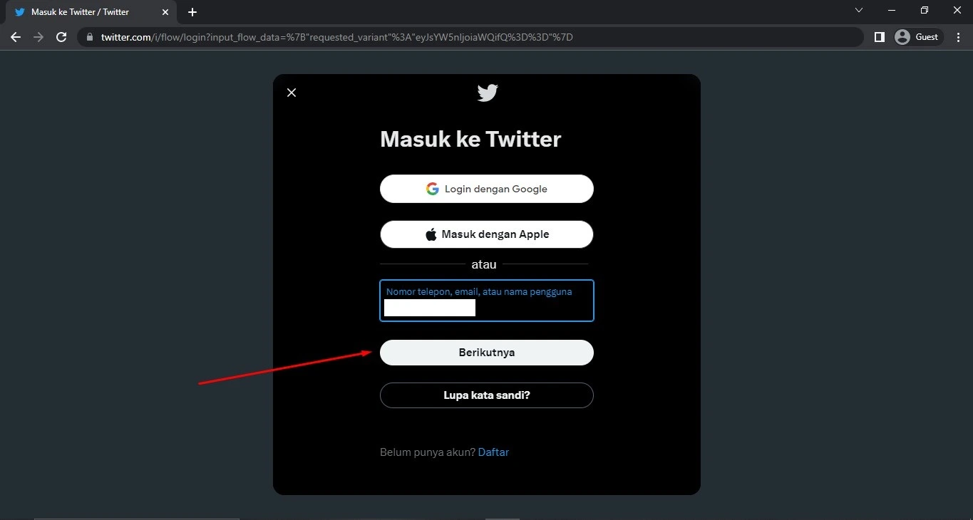973x520 pixels.
Task: Reload the page
Action: tap(61, 37)
